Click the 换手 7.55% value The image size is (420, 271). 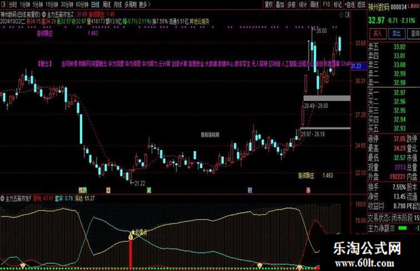tap(399, 187)
